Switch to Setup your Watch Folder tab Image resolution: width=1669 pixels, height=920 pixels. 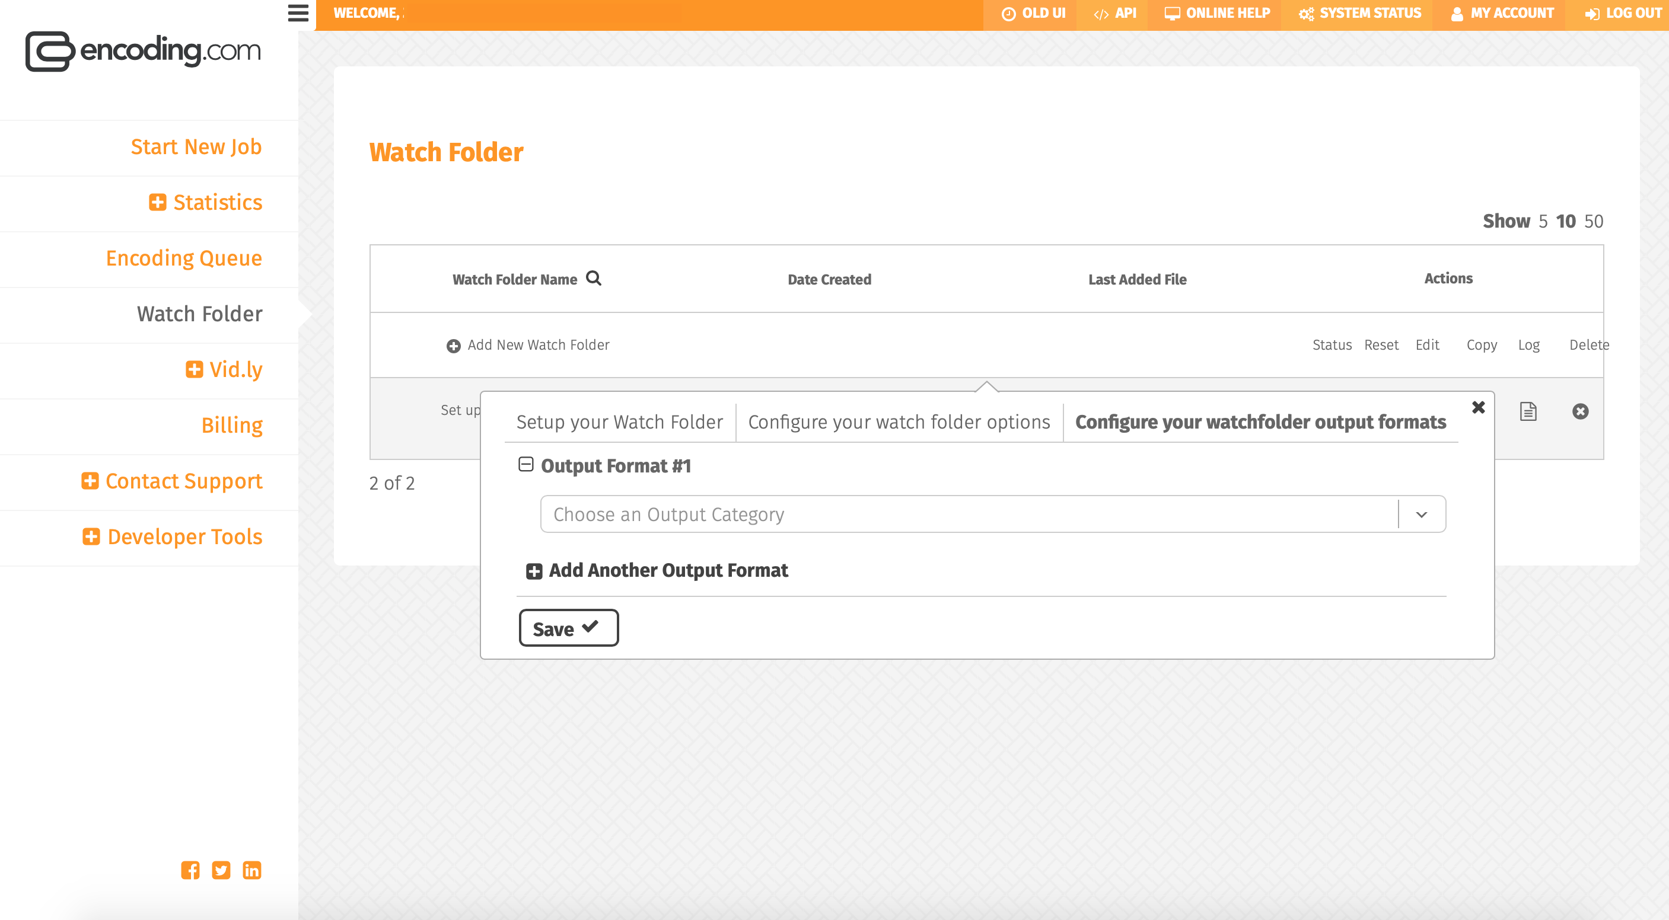point(619,422)
